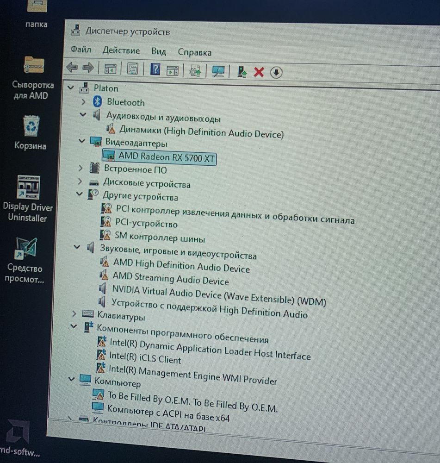Click the Другие устройства question mark icon
Screen dimensions: 440x463
pyautogui.click(x=93, y=194)
